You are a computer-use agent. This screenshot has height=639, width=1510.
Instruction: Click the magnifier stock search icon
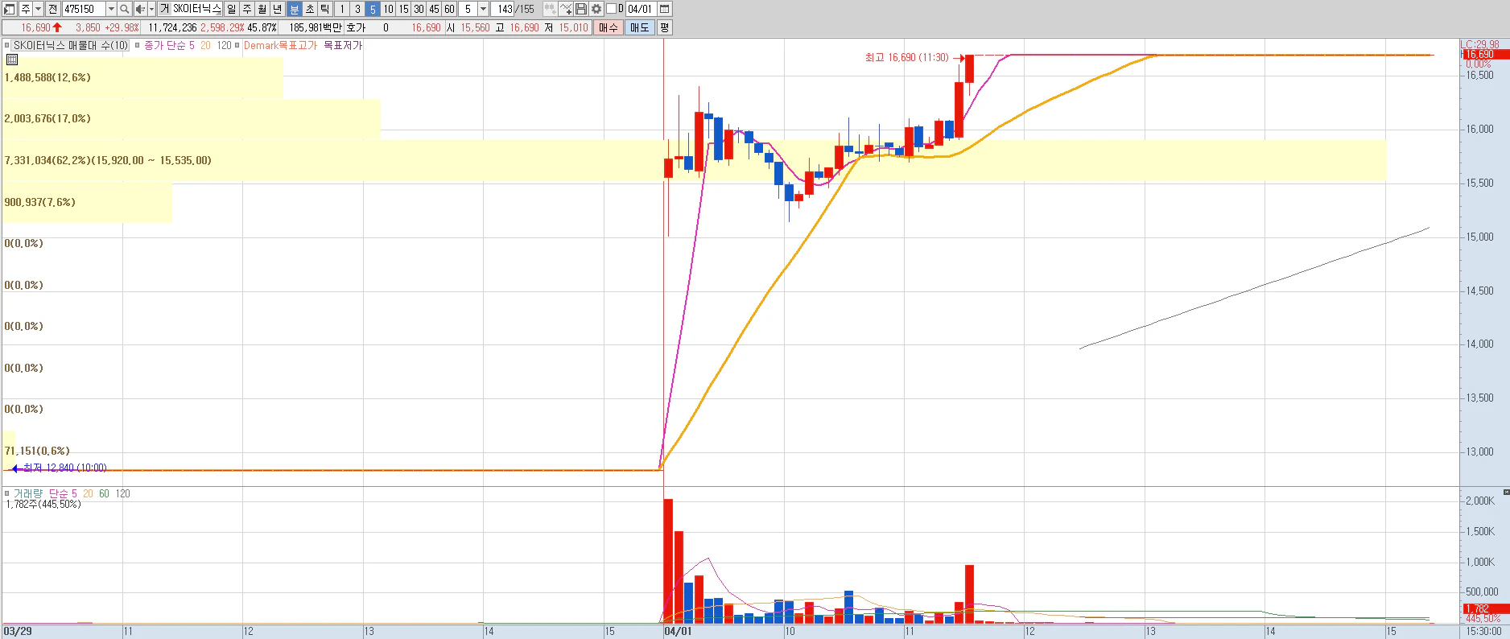point(125,9)
